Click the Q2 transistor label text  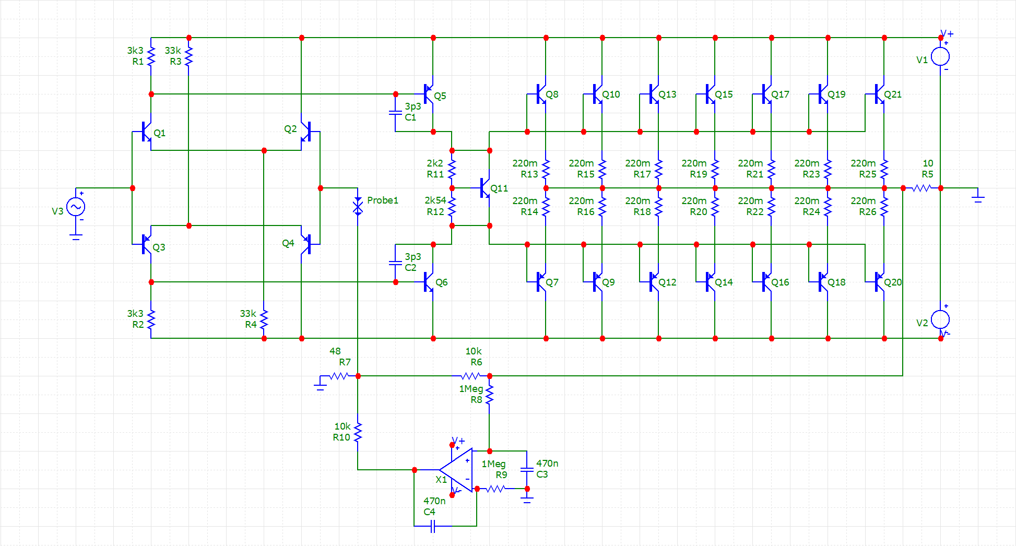click(x=290, y=129)
